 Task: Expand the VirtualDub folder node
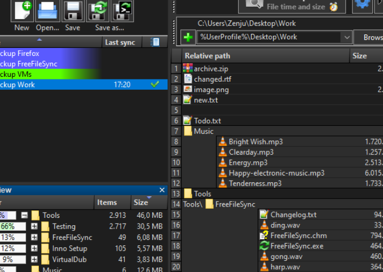click(x=34, y=259)
